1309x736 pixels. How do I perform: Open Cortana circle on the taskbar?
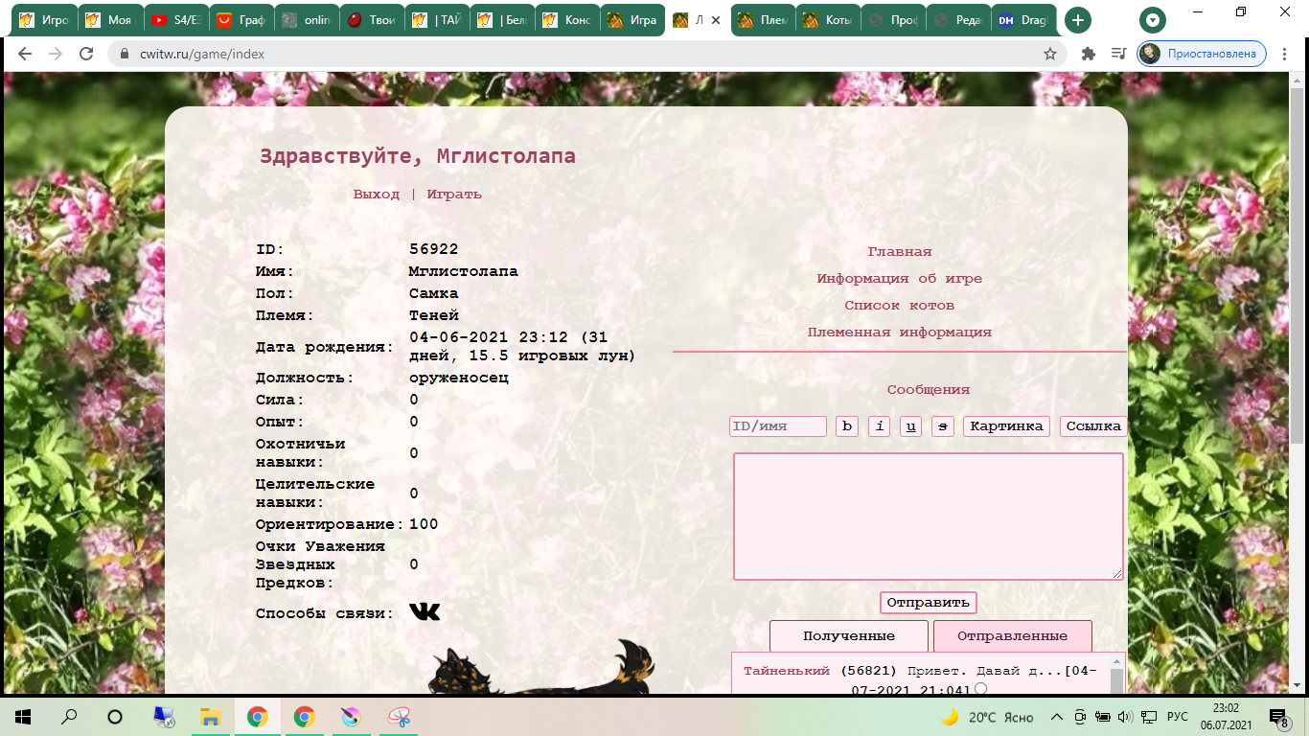pyautogui.click(x=115, y=717)
